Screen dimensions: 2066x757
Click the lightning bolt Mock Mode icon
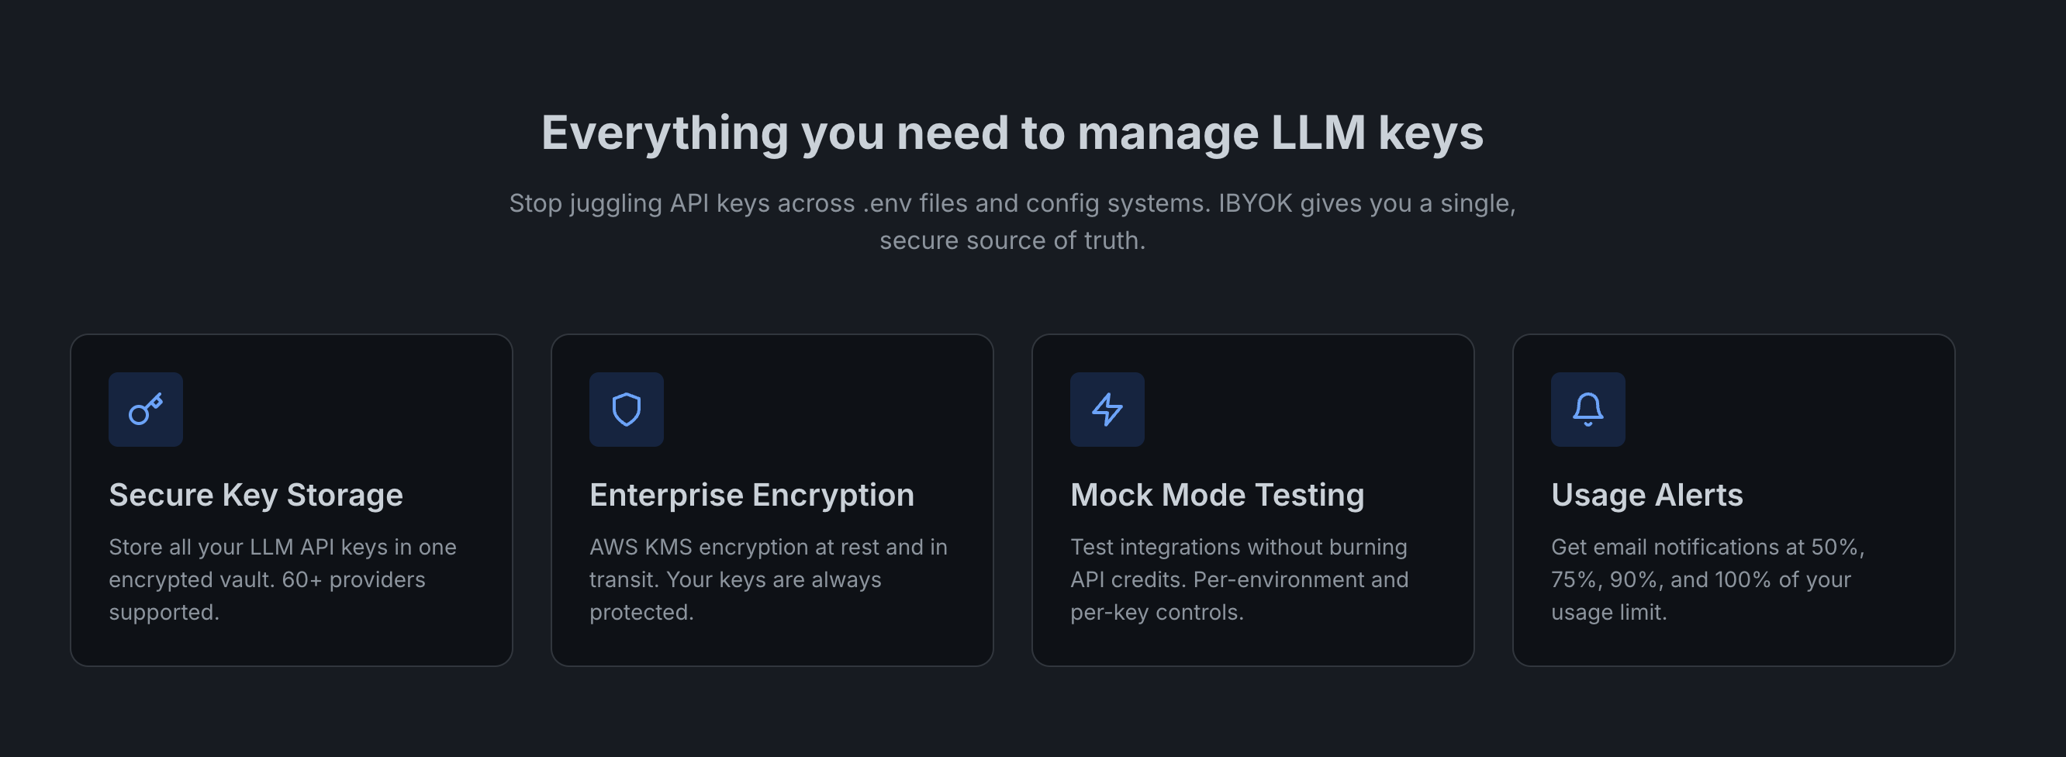pyautogui.click(x=1107, y=409)
